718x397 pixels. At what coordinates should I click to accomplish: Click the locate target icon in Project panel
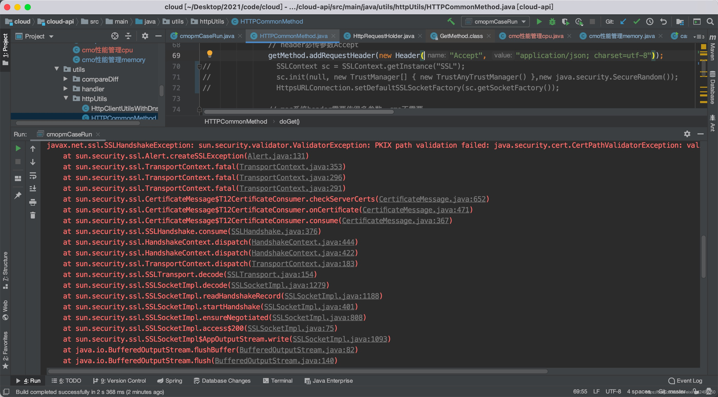115,36
